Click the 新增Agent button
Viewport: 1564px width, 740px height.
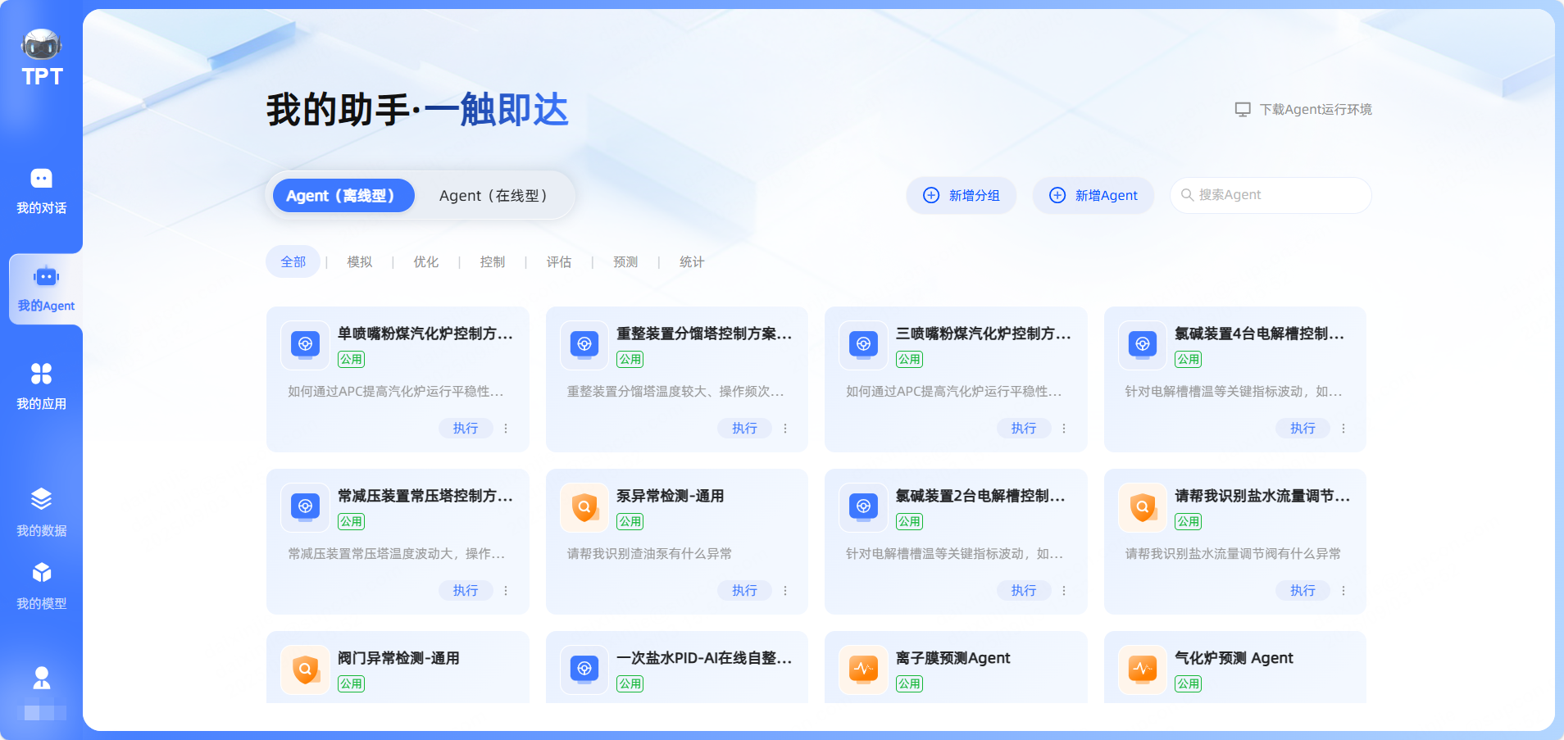tap(1093, 196)
